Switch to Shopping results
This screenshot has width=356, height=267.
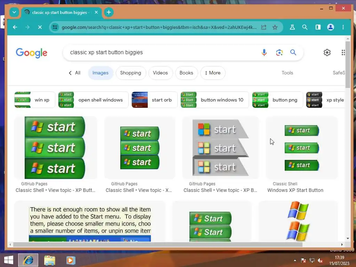click(x=131, y=73)
